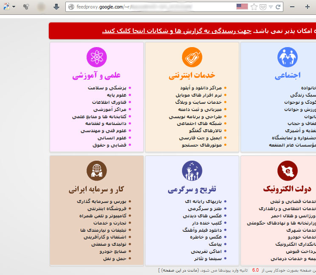Screen dimensions: 316x275
Task: Open the تبلیغات و نیازمندی ها link
Action: (103, 230)
